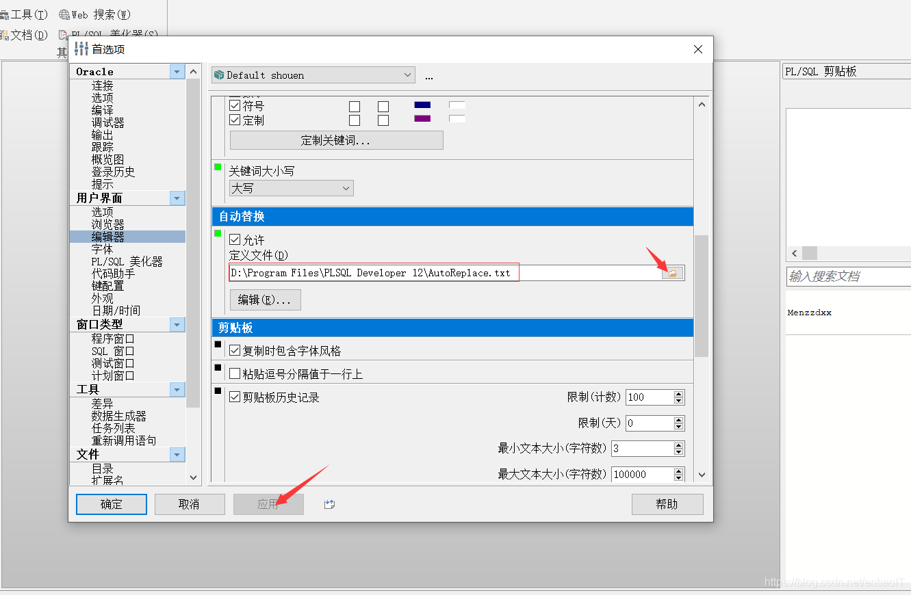Screen dimensions: 911x595
Task: Click the settings panel scroll-down arrow
Action: (x=702, y=475)
